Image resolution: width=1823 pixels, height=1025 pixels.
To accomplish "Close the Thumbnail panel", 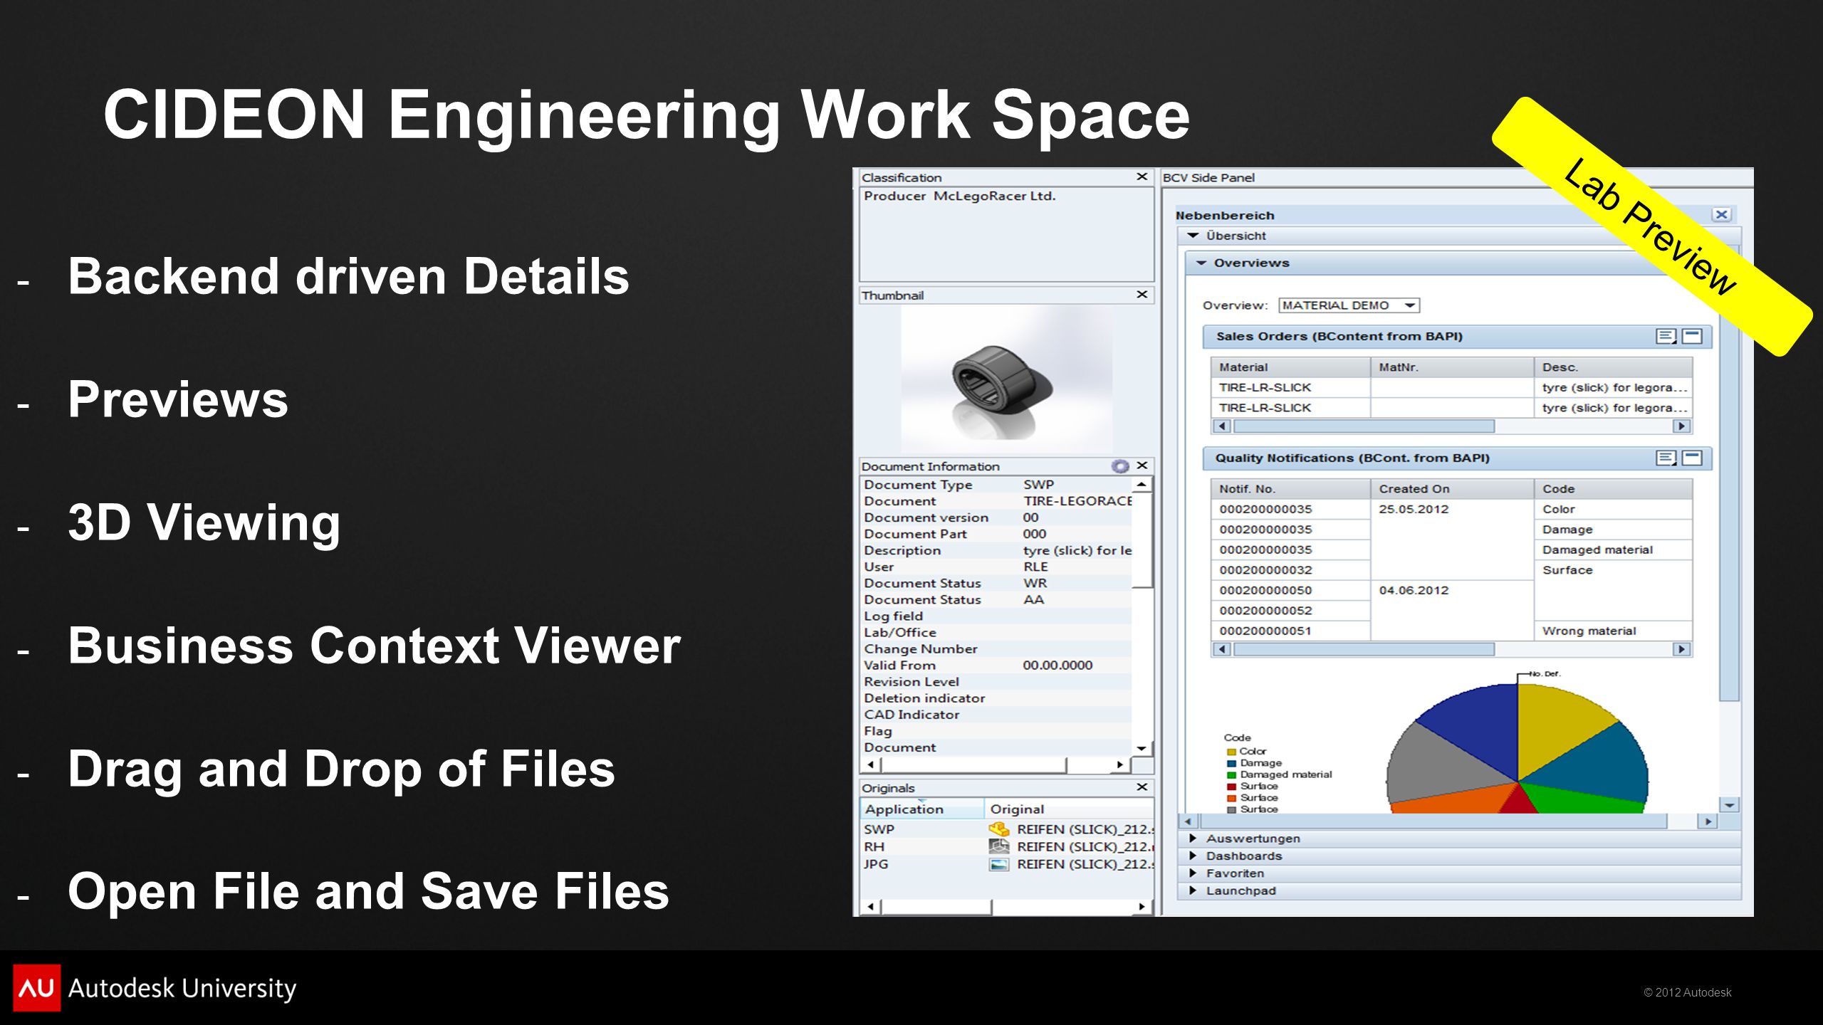I will (x=1142, y=294).
